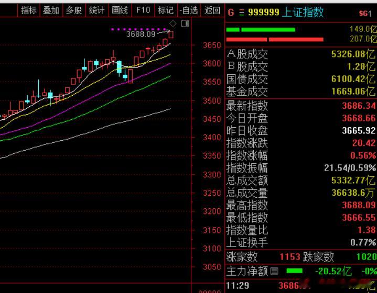Screen dimensions: 377x293
Task: Click -自选 to remove from watchlist
Action: coord(189,10)
